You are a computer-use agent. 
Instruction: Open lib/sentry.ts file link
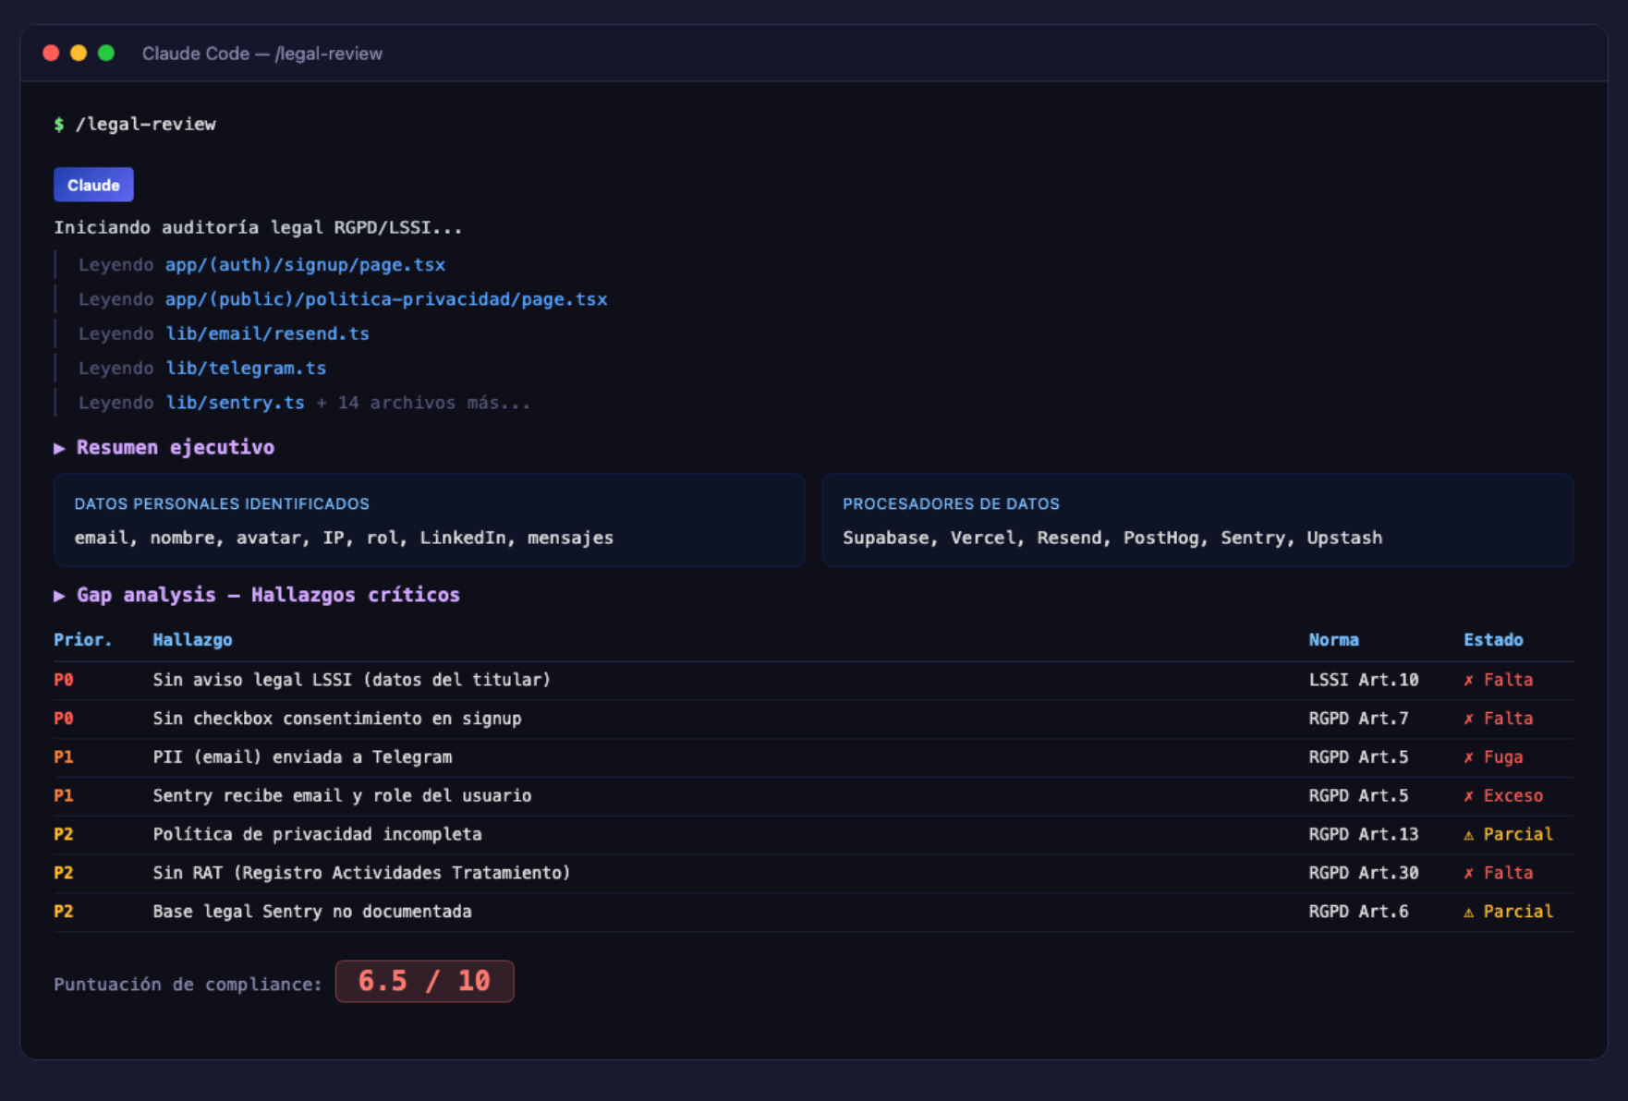[235, 403]
